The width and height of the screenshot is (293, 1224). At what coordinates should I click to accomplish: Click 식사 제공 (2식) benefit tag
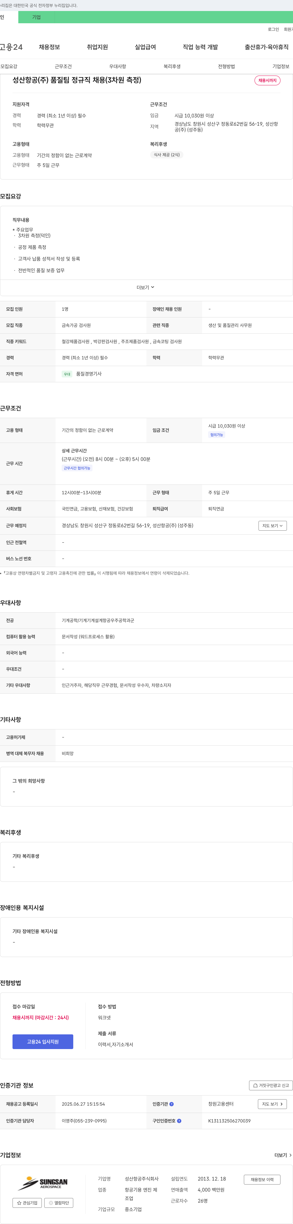point(166,155)
